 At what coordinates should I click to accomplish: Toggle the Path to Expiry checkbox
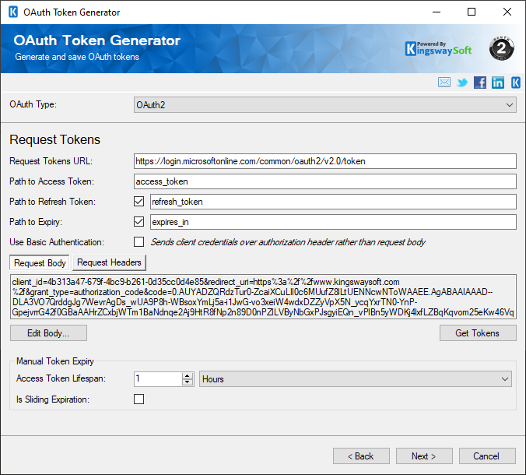coord(139,222)
